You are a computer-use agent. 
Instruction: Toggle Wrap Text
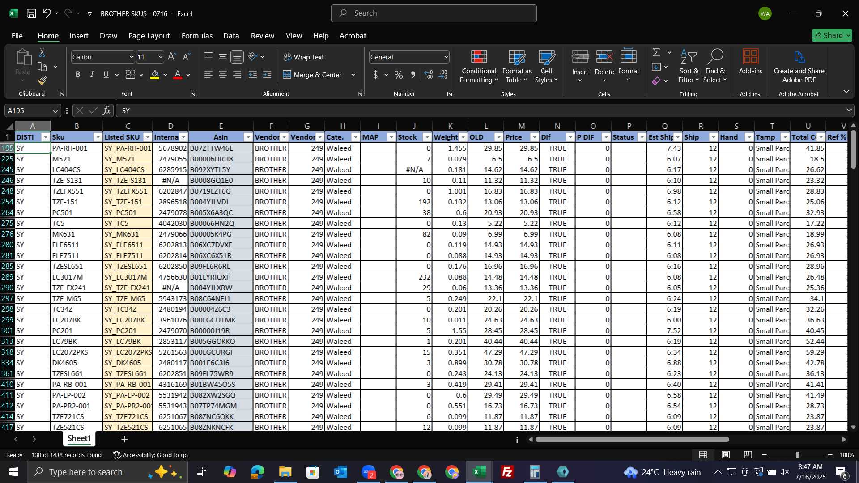point(304,57)
